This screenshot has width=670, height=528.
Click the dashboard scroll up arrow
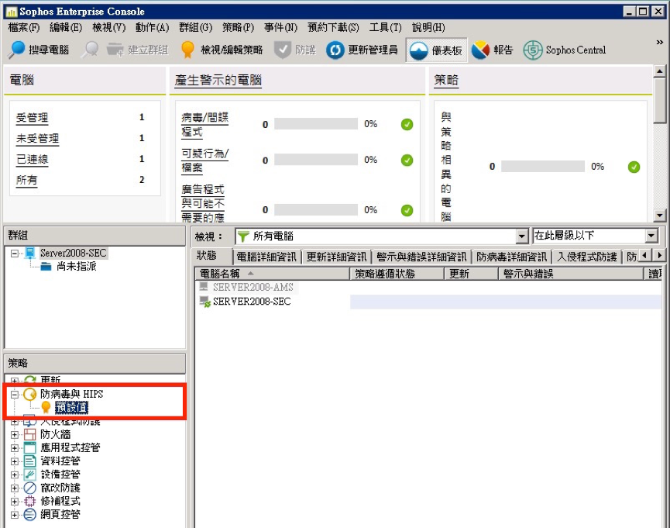coord(659,71)
